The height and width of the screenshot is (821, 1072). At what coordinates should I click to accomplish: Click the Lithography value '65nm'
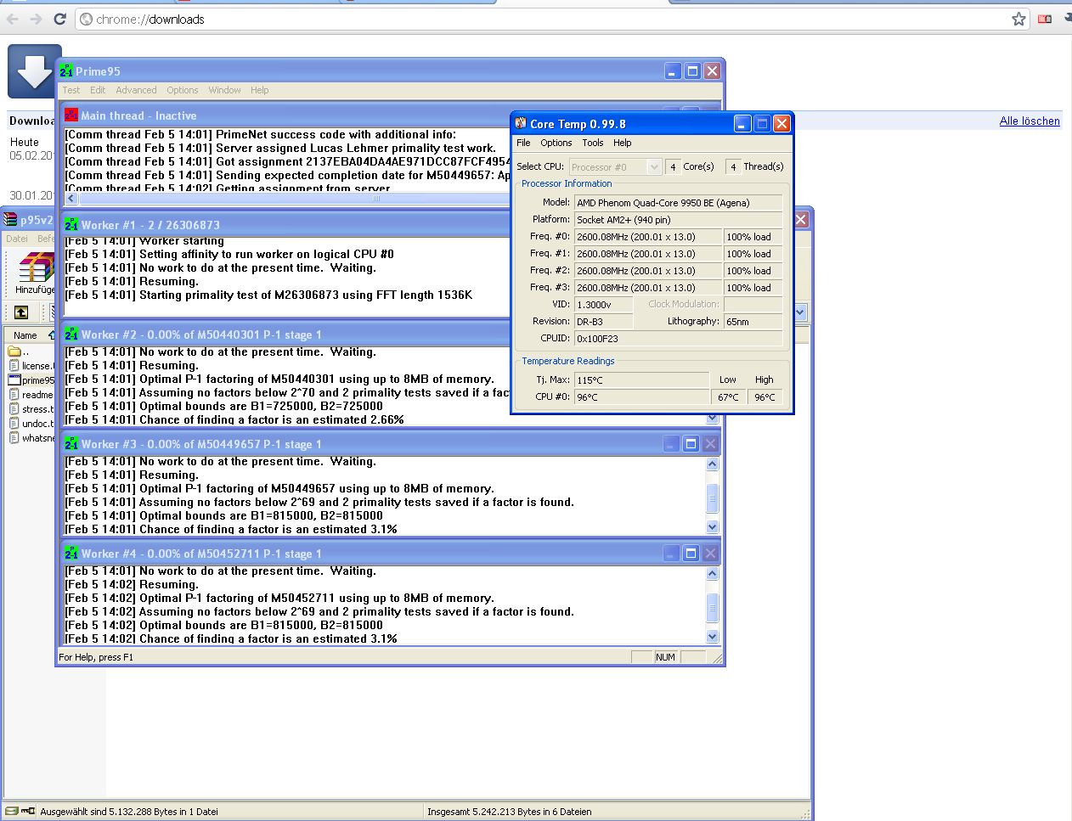point(753,322)
